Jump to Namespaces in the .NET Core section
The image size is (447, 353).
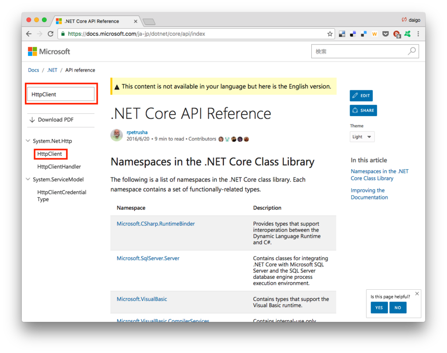tap(379, 175)
